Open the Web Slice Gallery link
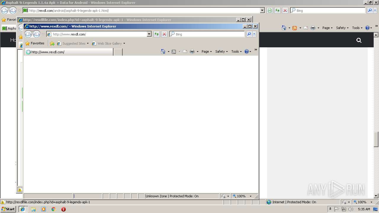The width and height of the screenshot is (379, 213). [107, 43]
